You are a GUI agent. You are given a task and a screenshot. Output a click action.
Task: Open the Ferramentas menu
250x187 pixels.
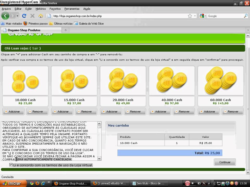tap(72, 9)
